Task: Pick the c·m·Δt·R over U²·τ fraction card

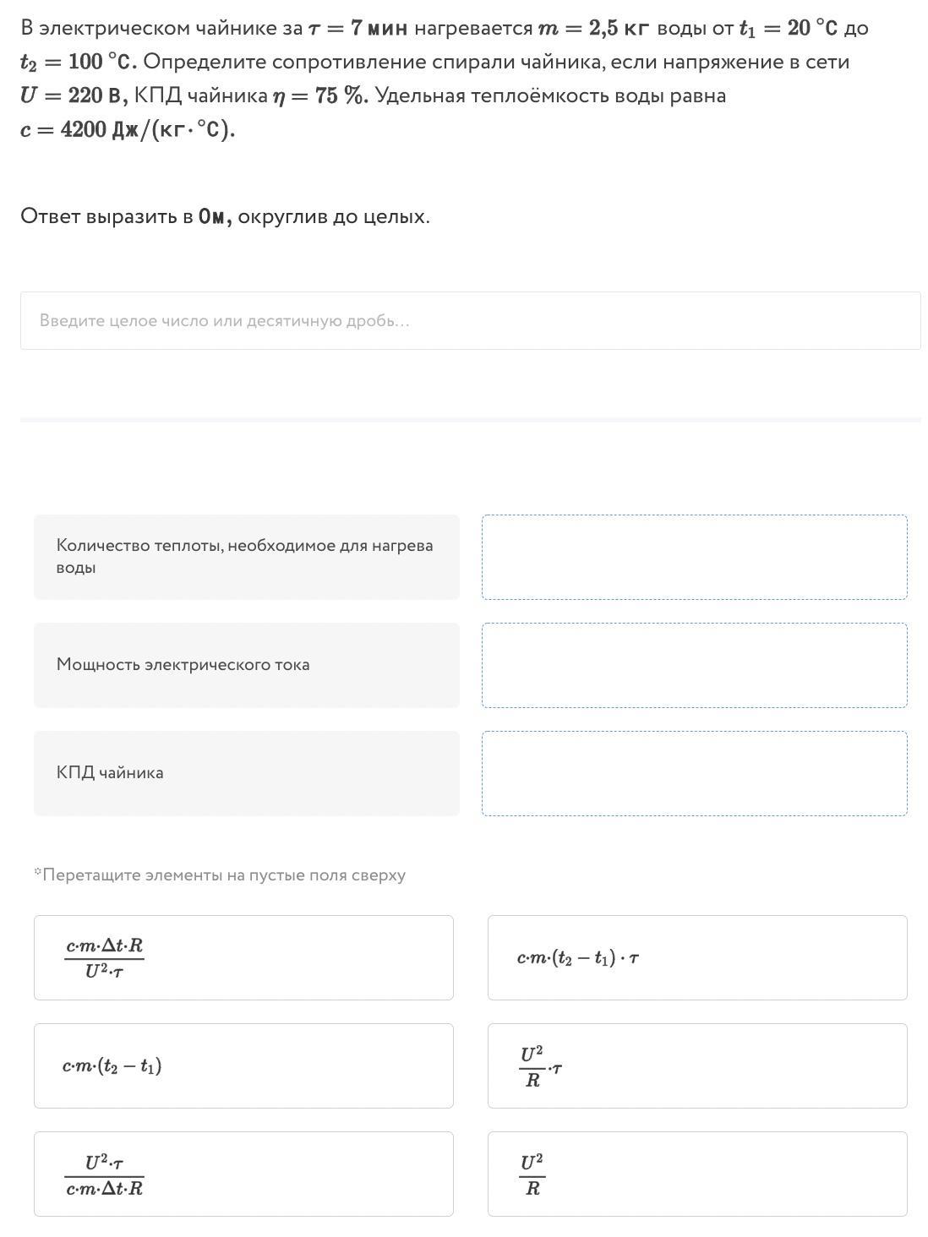Action: (x=243, y=957)
